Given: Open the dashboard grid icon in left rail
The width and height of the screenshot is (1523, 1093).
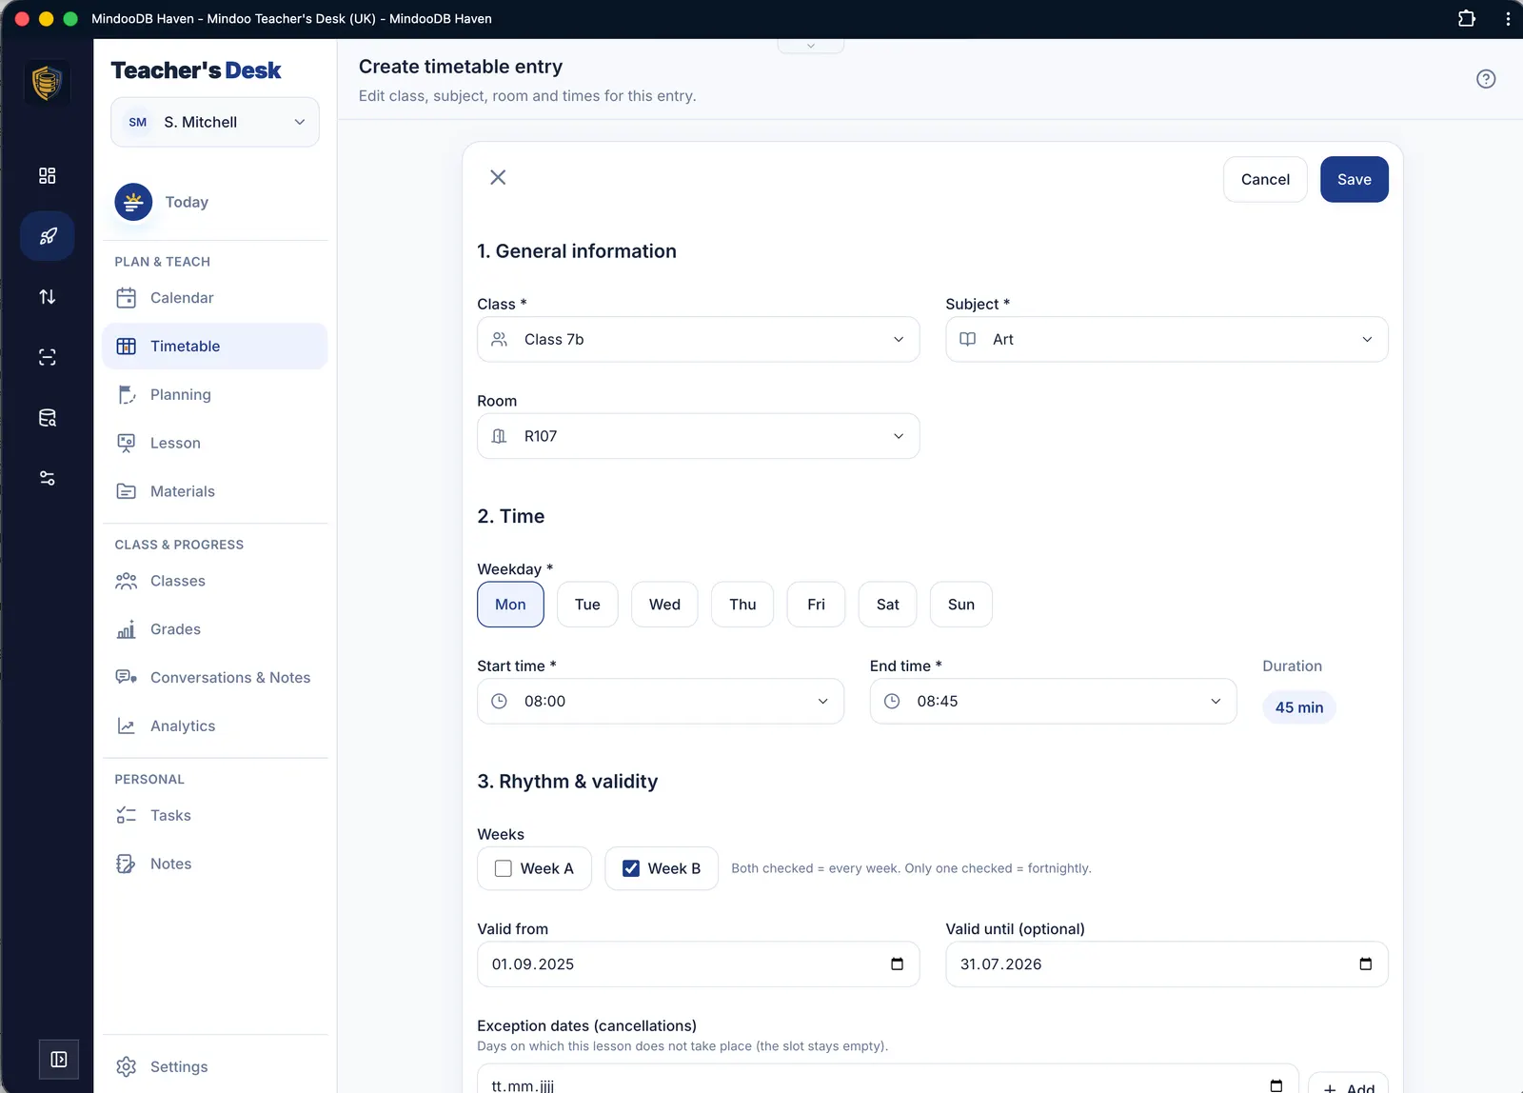Looking at the screenshot, I should point(47,175).
